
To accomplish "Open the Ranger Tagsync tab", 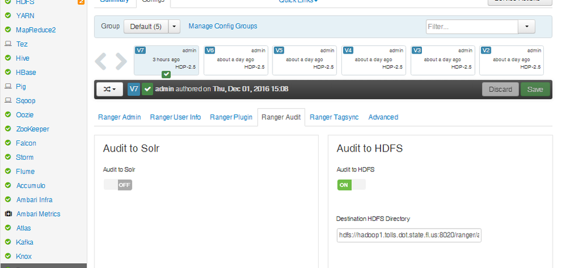I will 334,117.
